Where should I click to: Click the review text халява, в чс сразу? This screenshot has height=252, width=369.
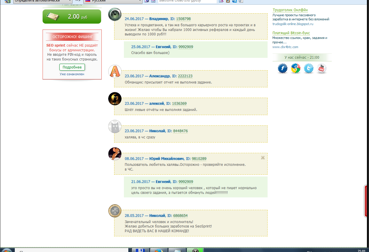[140, 137]
